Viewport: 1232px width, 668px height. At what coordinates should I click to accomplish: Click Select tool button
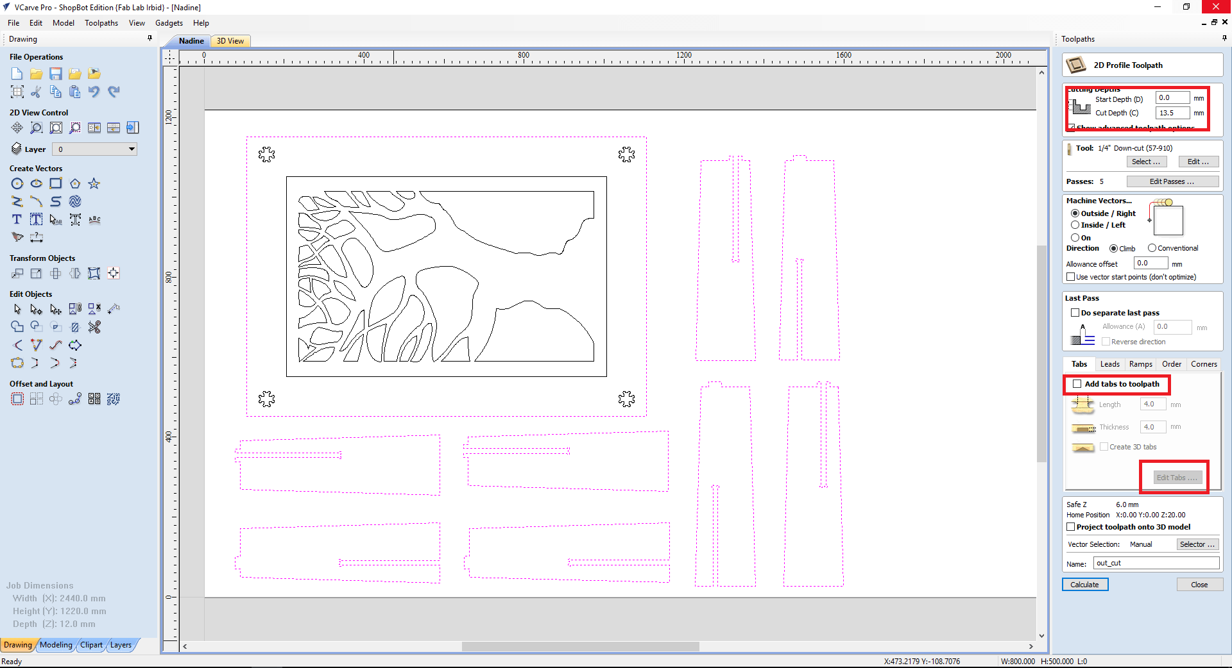click(1146, 162)
